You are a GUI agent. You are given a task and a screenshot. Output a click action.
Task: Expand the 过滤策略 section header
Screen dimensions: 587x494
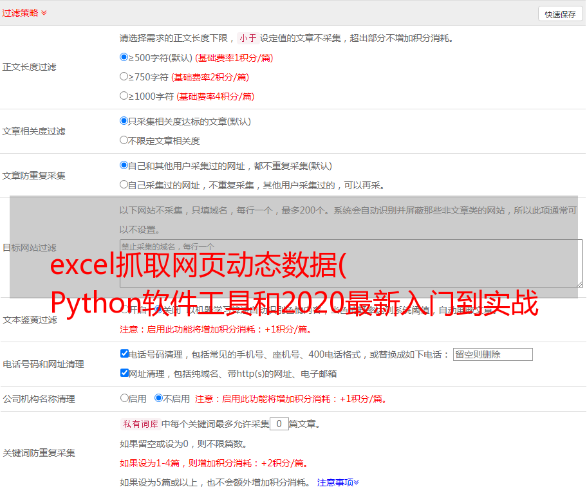coord(24,13)
